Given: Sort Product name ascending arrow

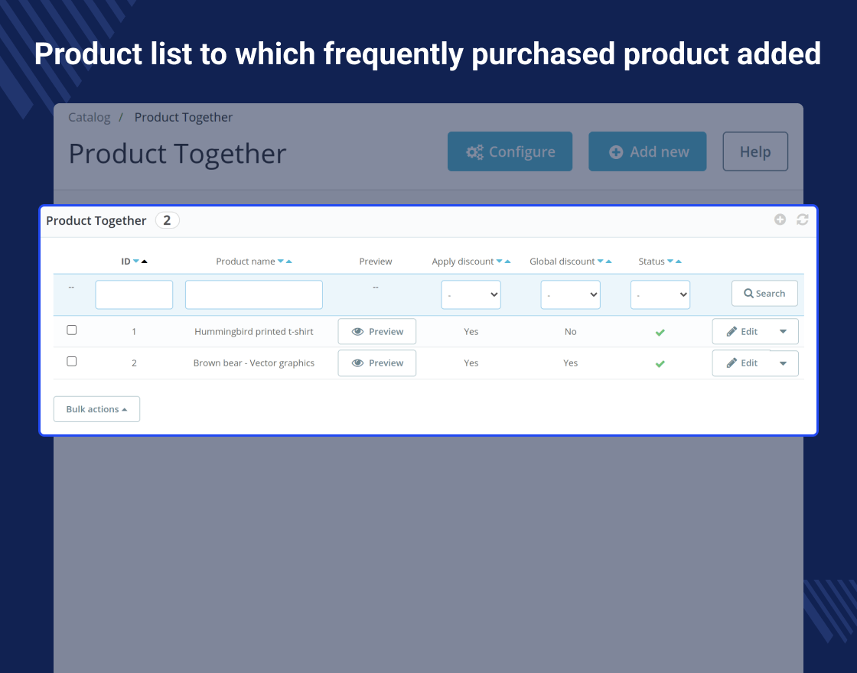Looking at the screenshot, I should (289, 261).
